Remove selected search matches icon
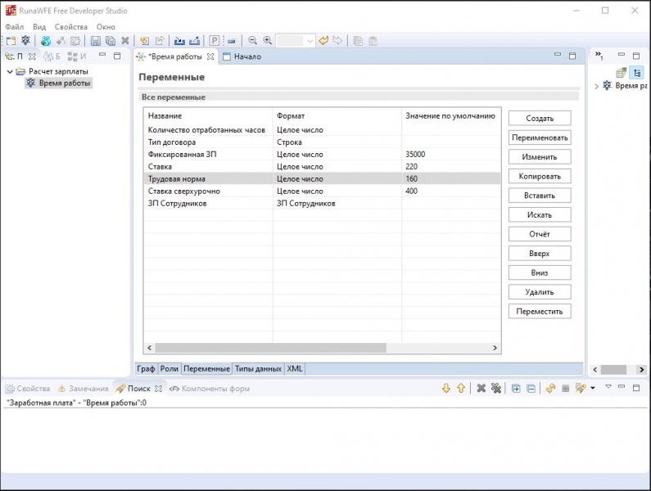This screenshot has height=491, width=651. [x=481, y=388]
